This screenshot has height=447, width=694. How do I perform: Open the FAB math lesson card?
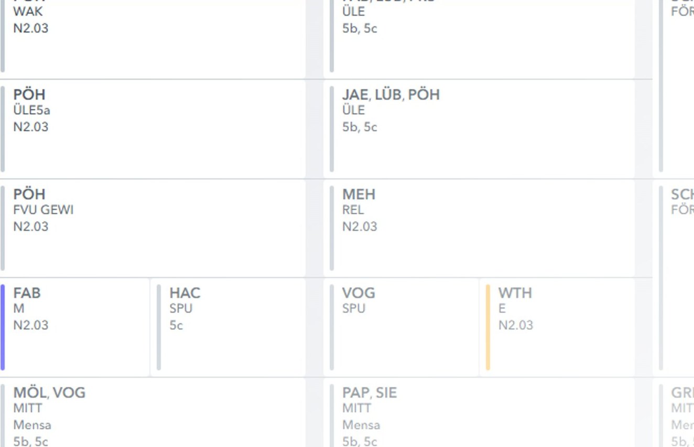coord(76,327)
